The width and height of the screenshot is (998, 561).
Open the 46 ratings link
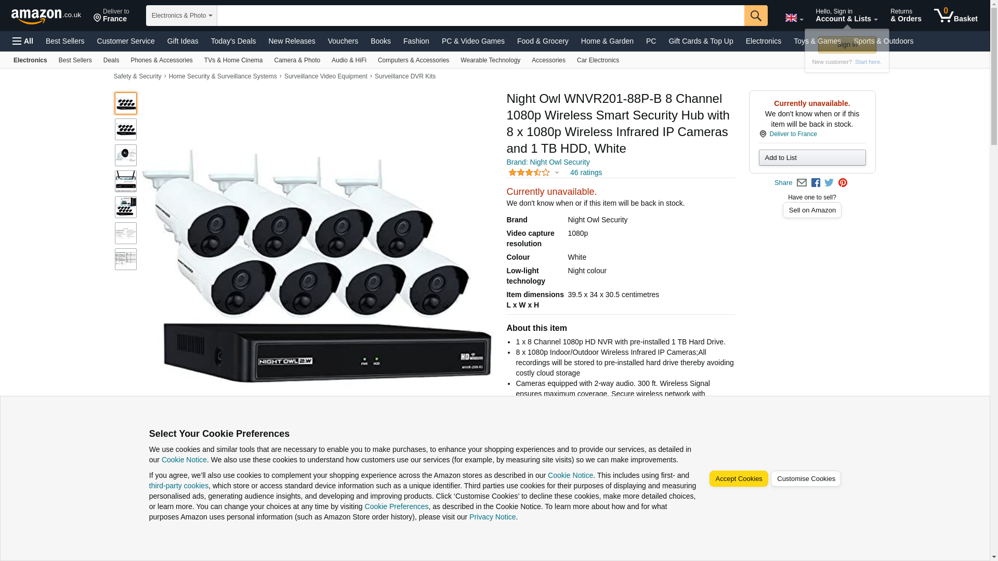pyautogui.click(x=586, y=172)
